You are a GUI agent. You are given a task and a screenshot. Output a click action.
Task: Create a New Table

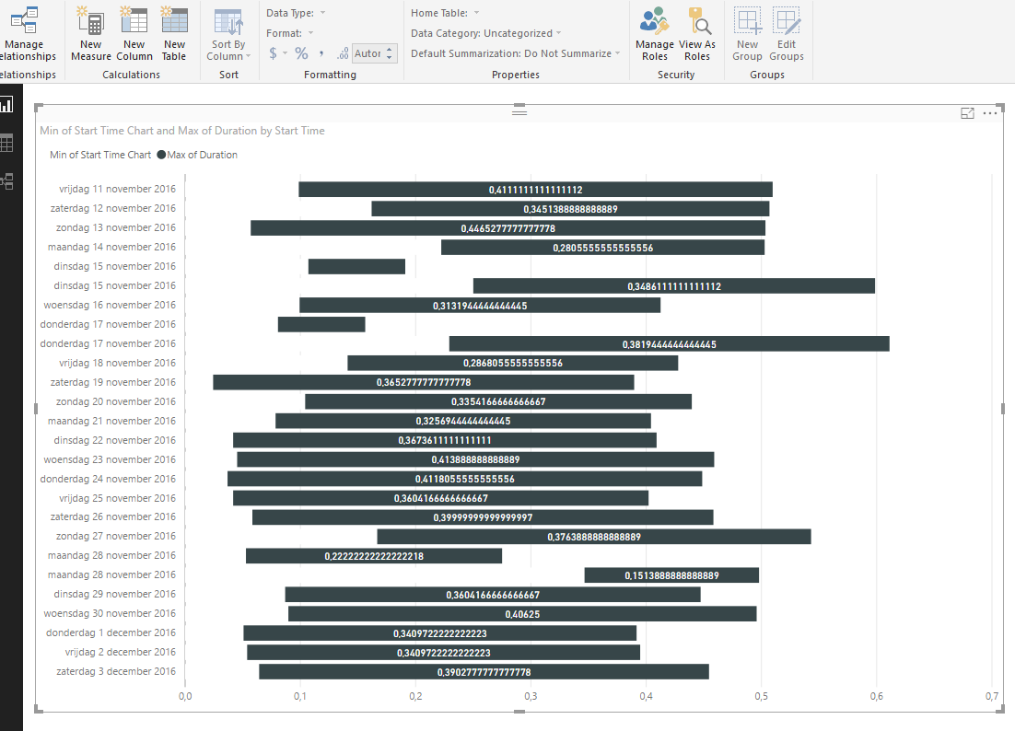click(174, 34)
